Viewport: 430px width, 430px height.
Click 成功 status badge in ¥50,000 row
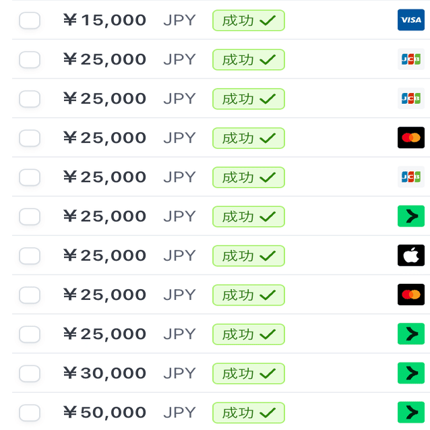click(248, 412)
